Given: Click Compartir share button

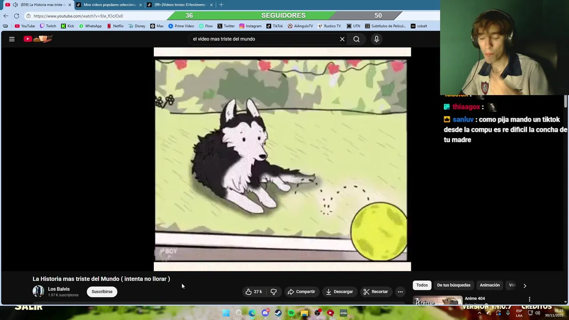Looking at the screenshot, I should [301, 292].
